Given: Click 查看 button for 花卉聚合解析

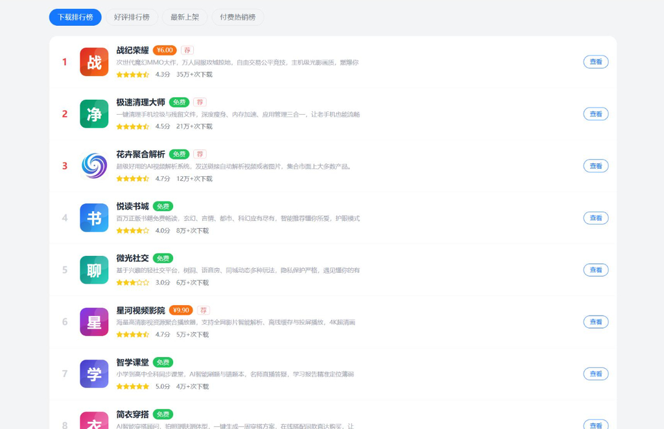Looking at the screenshot, I should (596, 166).
